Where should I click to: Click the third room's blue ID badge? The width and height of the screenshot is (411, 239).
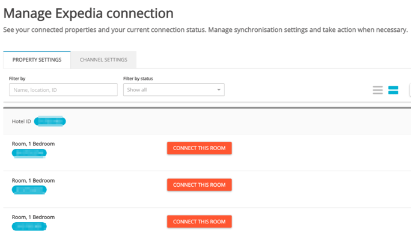point(29,226)
